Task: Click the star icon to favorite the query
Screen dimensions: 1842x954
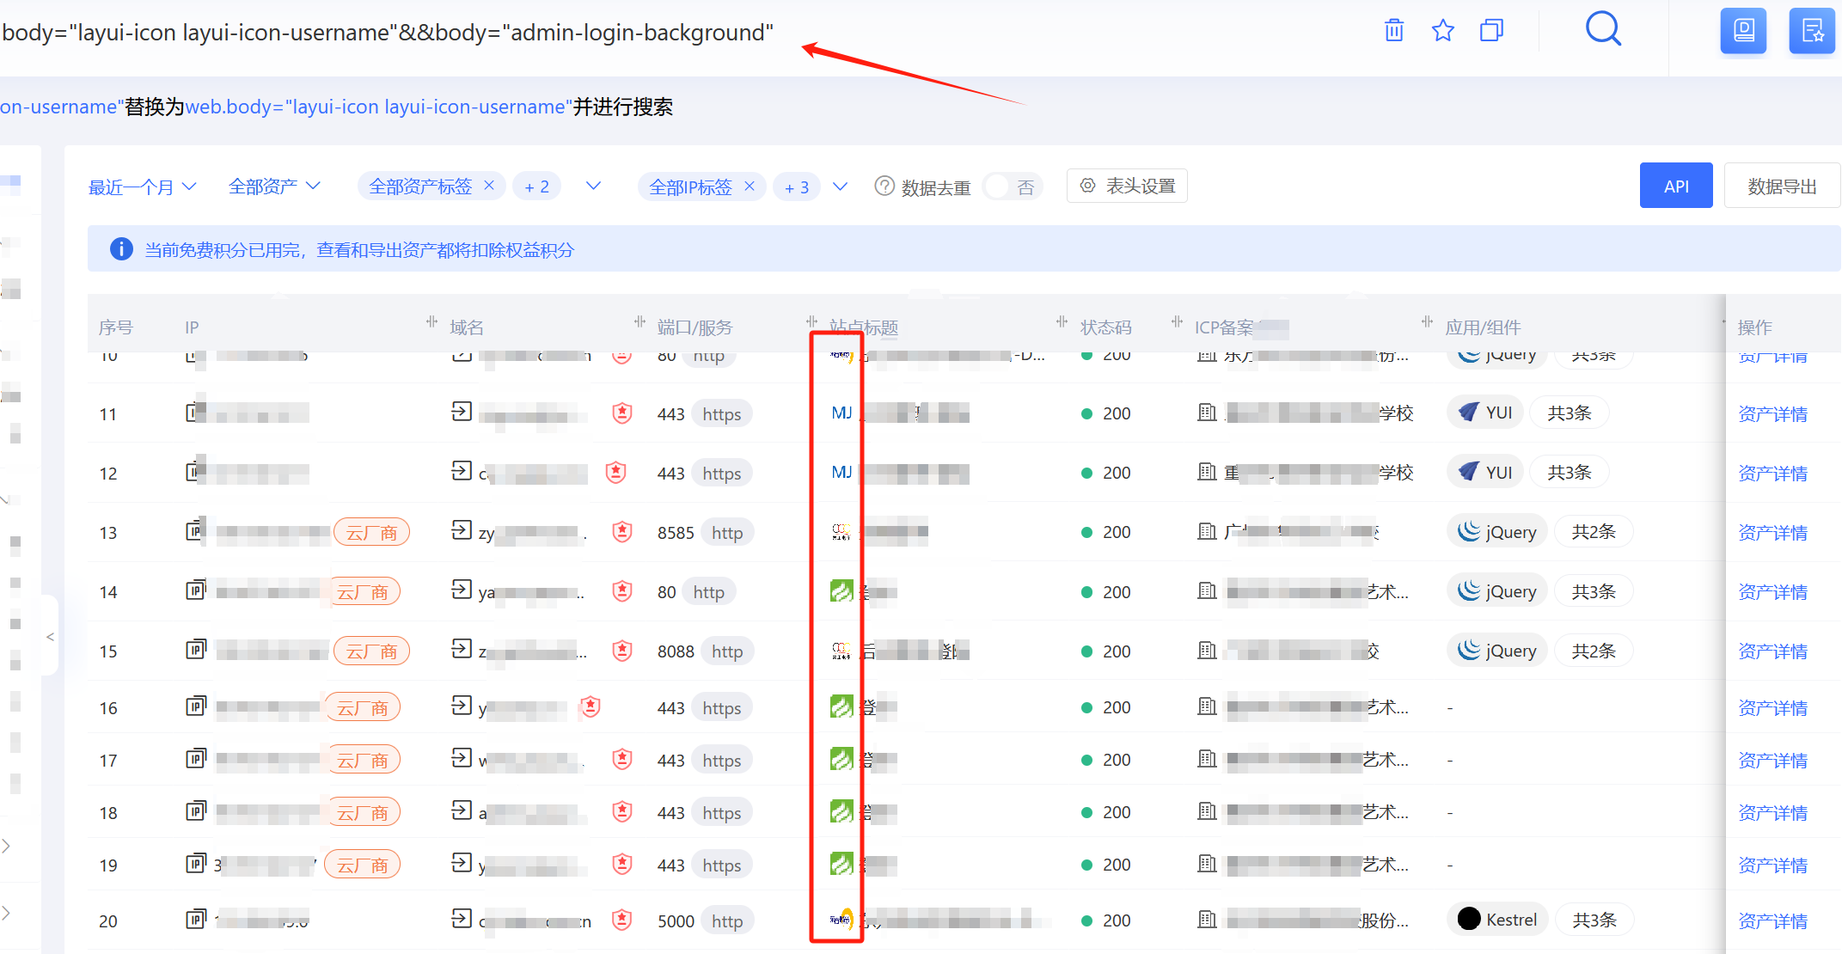Action: point(1443,31)
